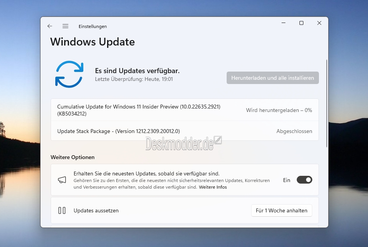This screenshot has width=368, height=247.
Task: Click the megaphone icon for newest updates
Action: (x=62, y=180)
